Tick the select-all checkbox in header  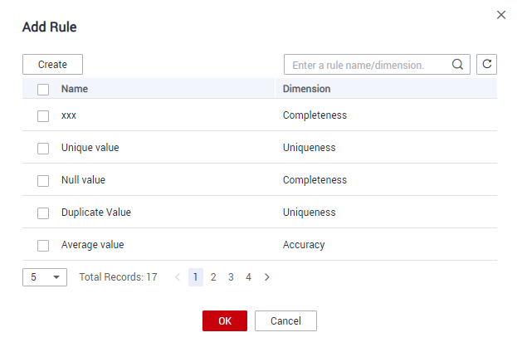point(43,90)
